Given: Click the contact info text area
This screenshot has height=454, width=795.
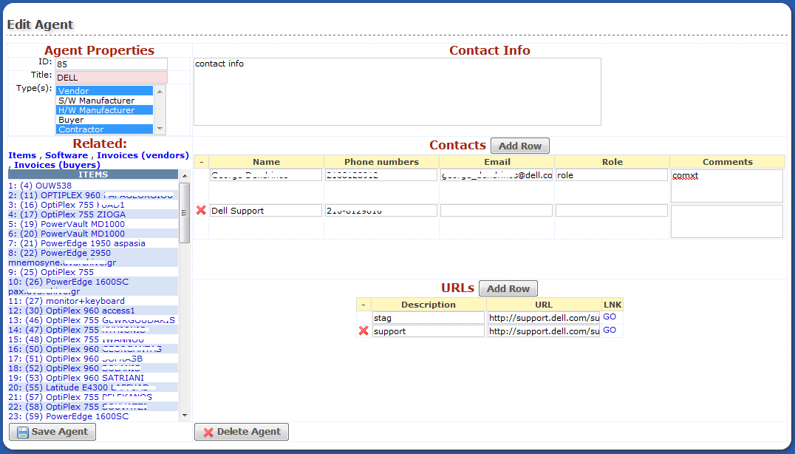Looking at the screenshot, I should point(397,91).
